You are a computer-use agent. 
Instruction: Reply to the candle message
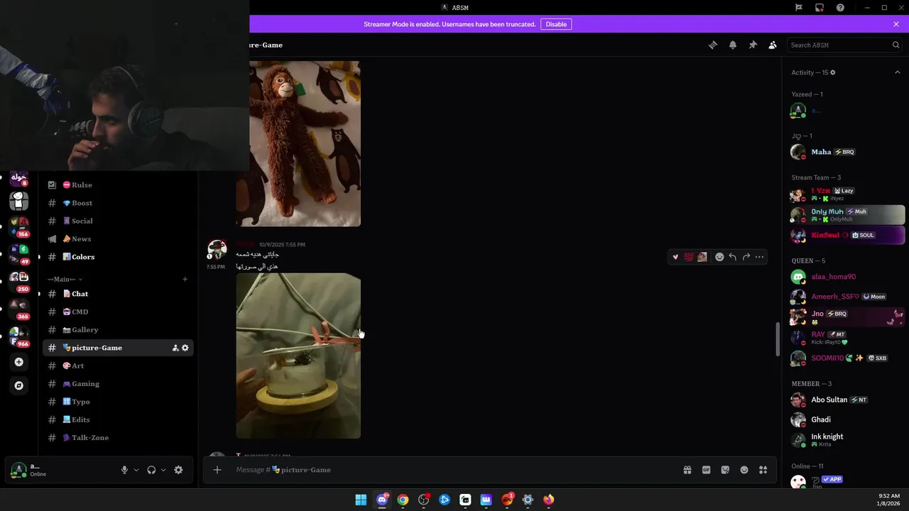(732, 257)
